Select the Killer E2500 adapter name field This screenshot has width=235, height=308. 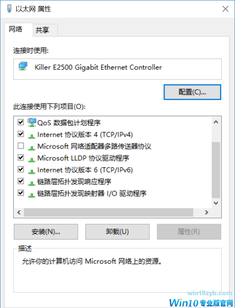pyautogui.click(x=93, y=67)
